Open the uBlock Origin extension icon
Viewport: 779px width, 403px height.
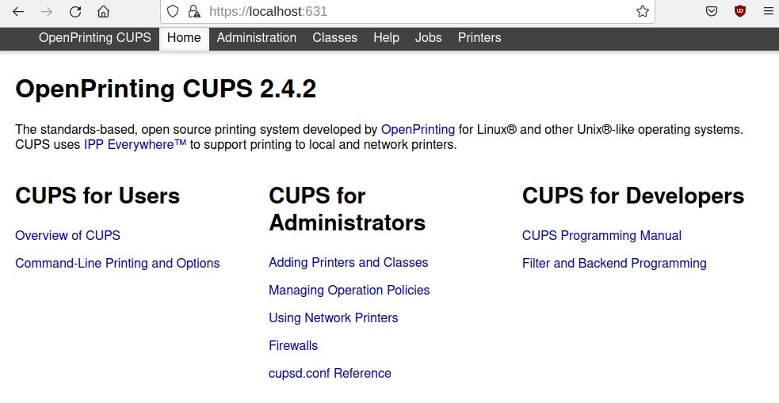(x=739, y=11)
